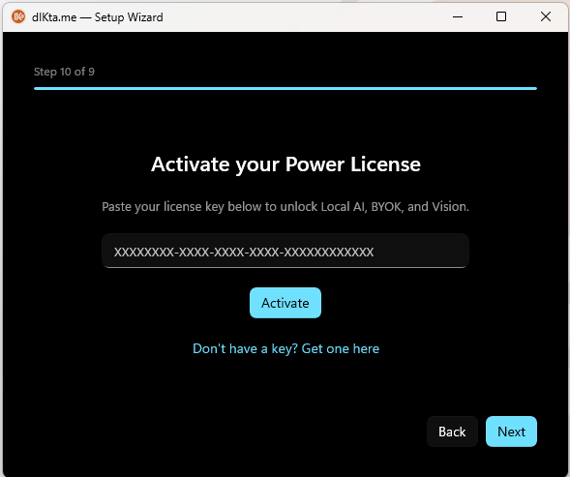The image size is (570, 477).
Task: Click the "Step 10 of 9" label
Action: coord(64,72)
